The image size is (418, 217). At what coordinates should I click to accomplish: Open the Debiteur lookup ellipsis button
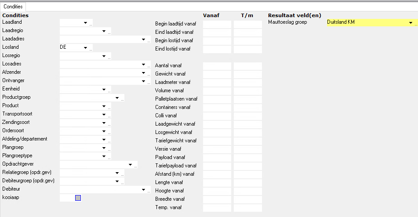149,191
